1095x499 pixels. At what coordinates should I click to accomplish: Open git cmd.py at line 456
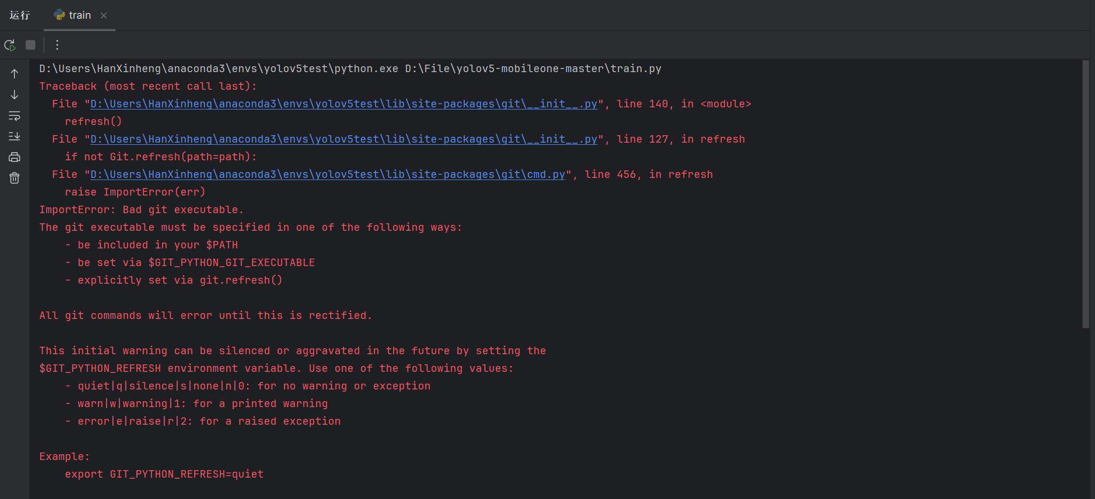[x=327, y=174]
